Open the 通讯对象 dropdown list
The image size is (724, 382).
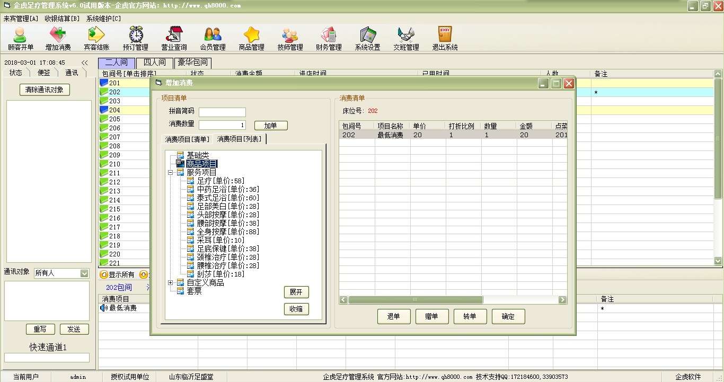point(84,273)
